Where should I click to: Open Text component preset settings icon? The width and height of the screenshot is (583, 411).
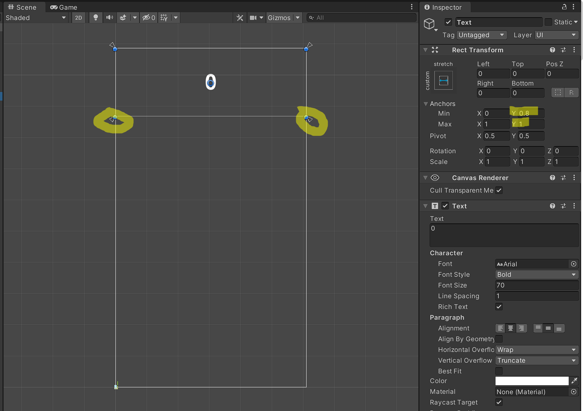pyautogui.click(x=563, y=206)
